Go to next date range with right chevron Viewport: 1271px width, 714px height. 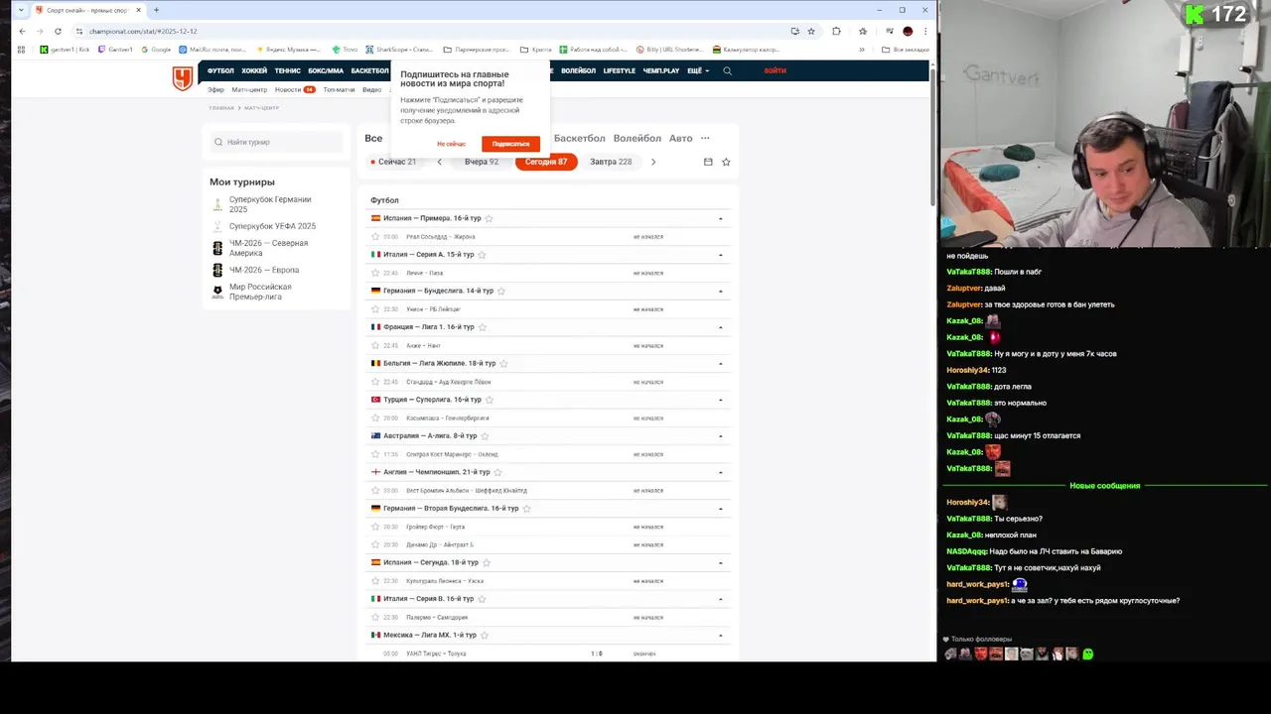tap(652, 162)
